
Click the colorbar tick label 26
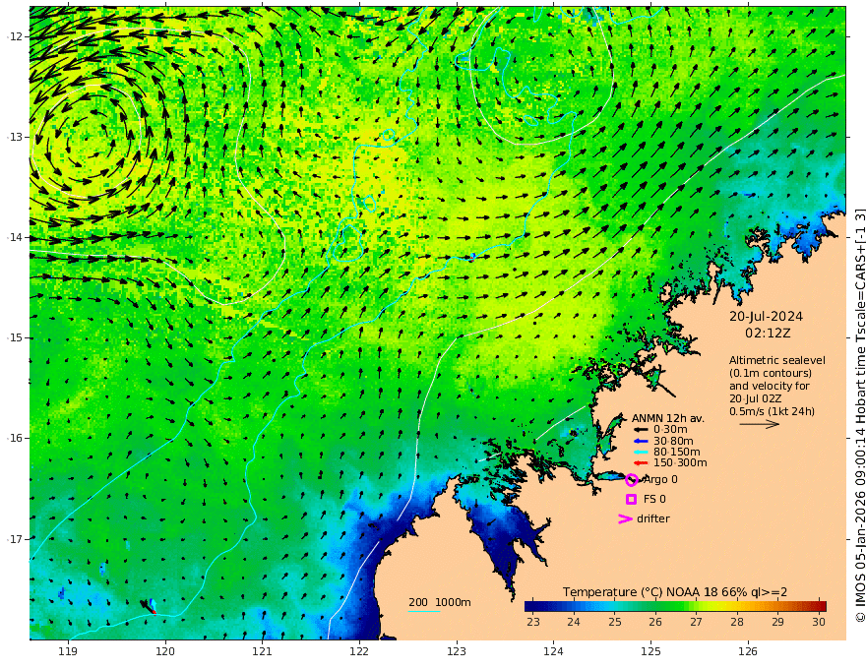[655, 622]
